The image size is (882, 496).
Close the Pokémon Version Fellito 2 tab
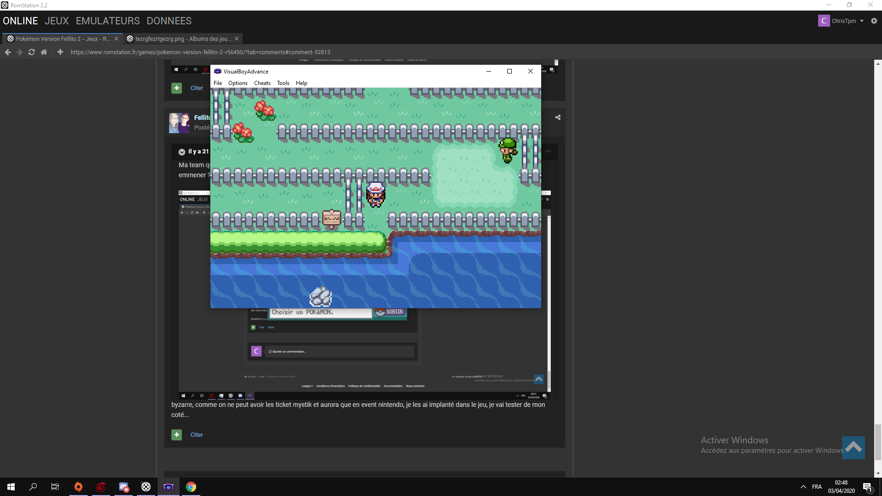[116, 39]
